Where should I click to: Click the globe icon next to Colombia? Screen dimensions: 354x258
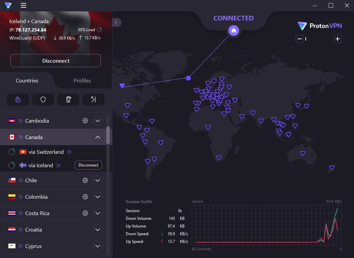pyautogui.click(x=85, y=197)
